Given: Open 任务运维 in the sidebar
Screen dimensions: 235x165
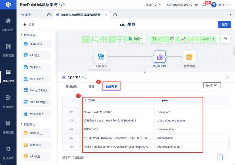Looking at the screenshot, I should tap(8, 127).
